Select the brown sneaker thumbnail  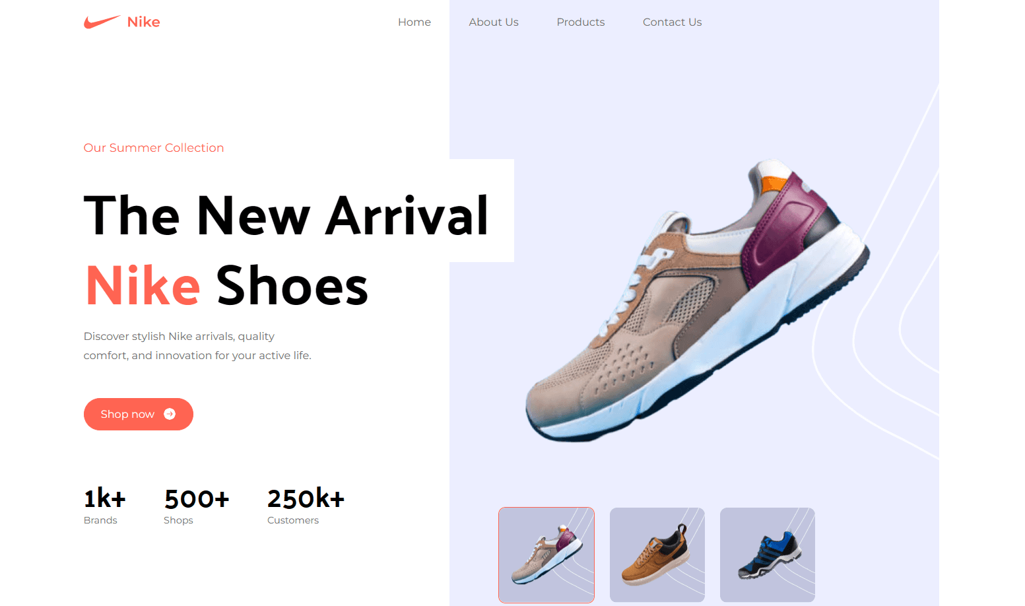click(x=657, y=555)
